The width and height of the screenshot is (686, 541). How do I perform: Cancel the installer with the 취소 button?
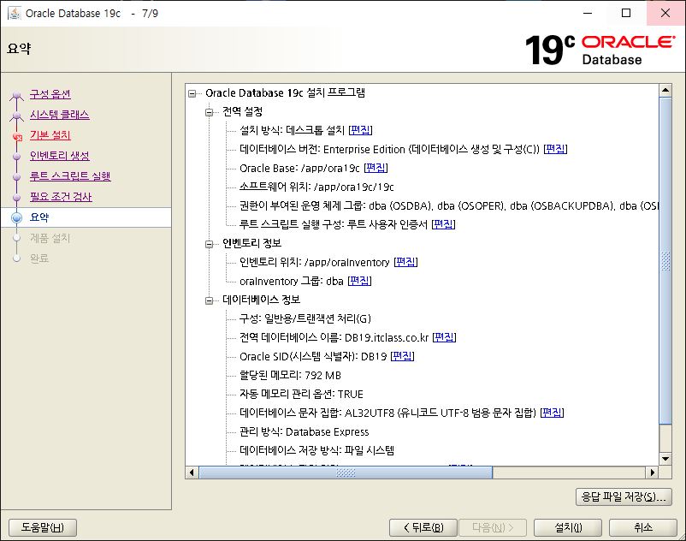(x=642, y=527)
